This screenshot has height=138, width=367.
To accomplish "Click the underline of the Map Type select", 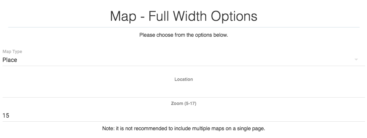I will click(x=183, y=66).
